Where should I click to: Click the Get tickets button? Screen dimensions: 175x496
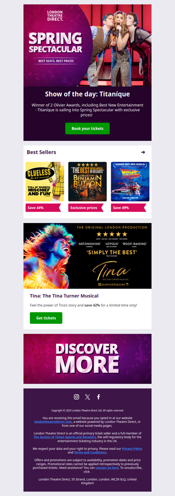point(46,318)
